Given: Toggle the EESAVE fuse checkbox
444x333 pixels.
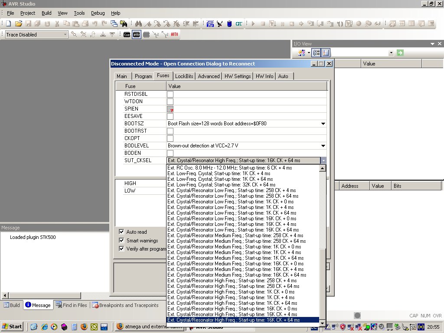Looking at the screenshot, I should coord(170,116).
